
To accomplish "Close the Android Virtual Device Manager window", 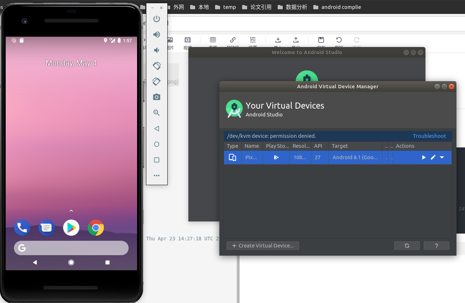I will tap(451, 87).
